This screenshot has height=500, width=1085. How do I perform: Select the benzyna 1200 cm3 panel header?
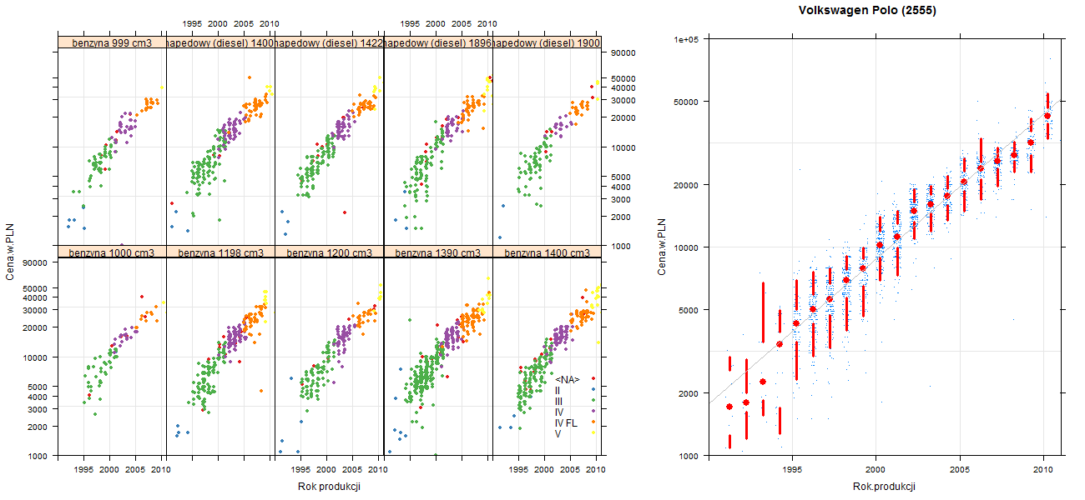tap(329, 252)
